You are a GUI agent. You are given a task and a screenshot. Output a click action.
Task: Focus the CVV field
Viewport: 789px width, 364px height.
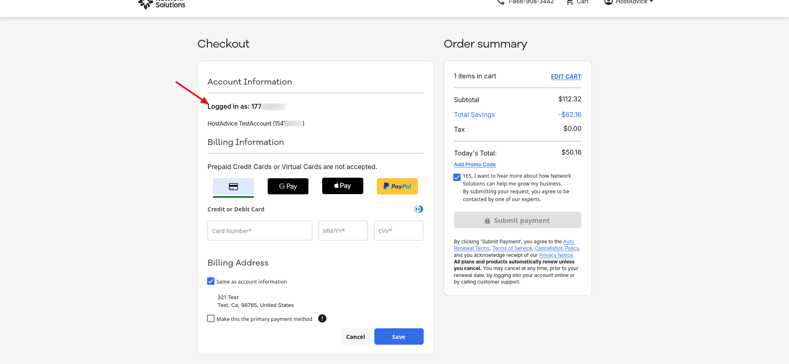coord(399,231)
